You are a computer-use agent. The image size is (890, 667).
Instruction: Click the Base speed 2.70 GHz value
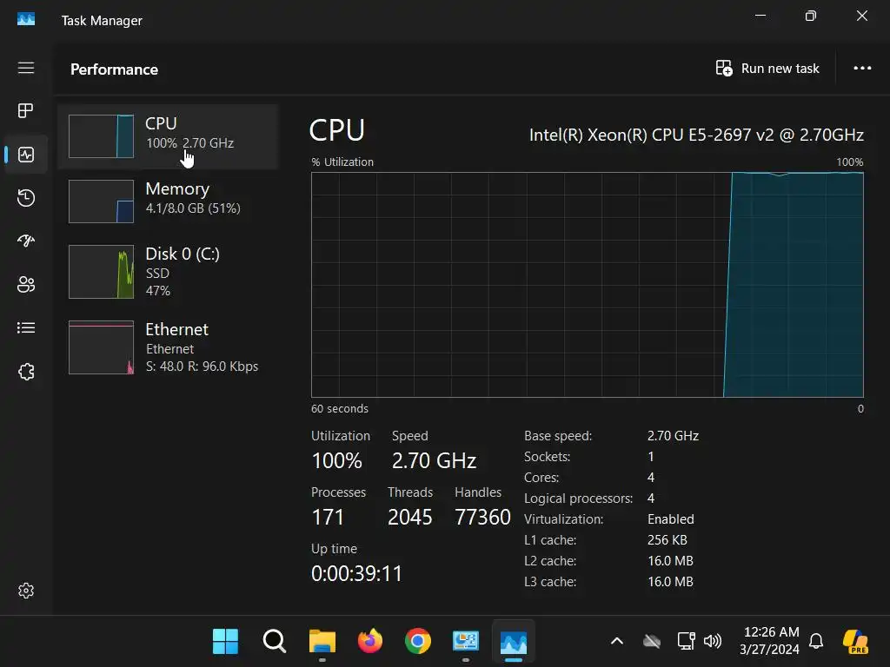tap(673, 436)
